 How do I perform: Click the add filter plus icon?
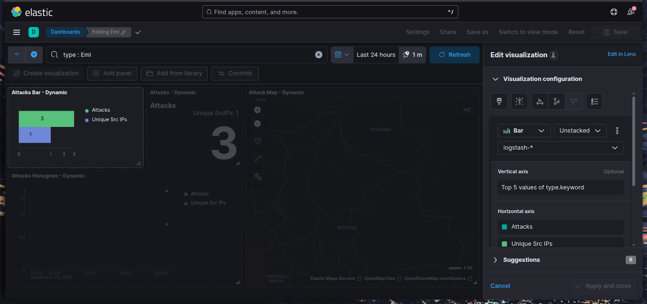(x=34, y=55)
